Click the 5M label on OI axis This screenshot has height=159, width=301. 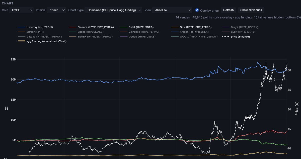tap(14, 140)
